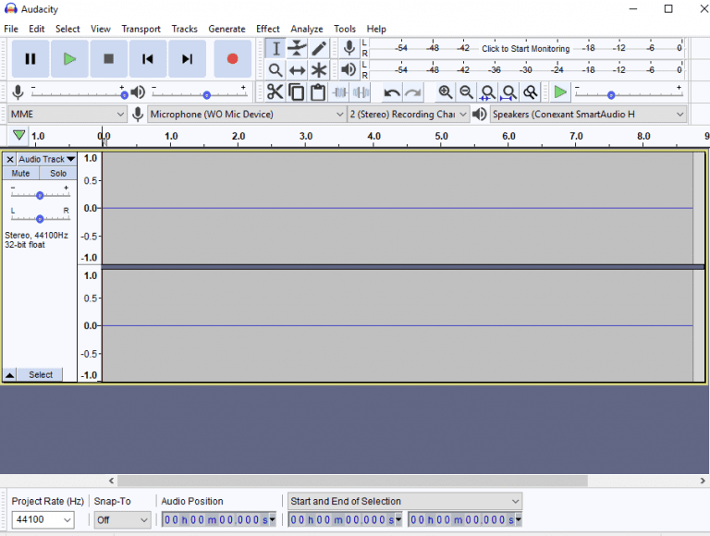Open the Analyze menu

[307, 29]
